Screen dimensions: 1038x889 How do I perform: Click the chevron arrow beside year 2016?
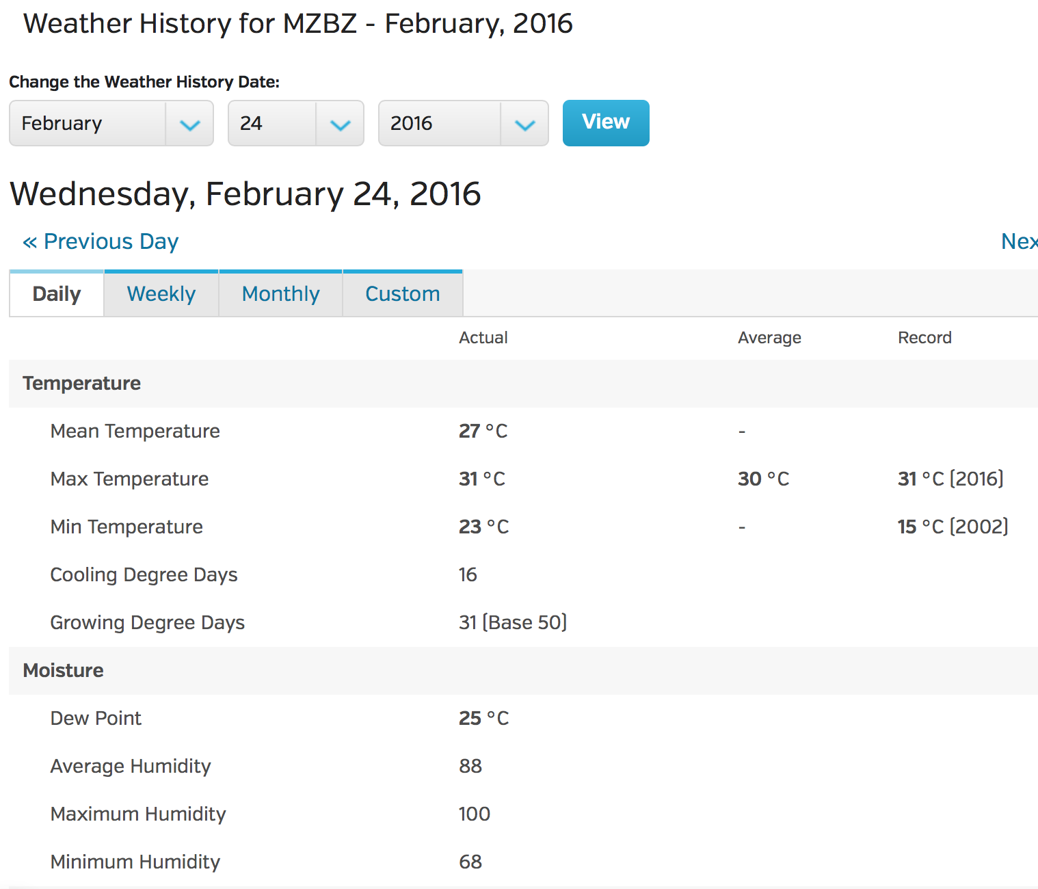pos(524,124)
